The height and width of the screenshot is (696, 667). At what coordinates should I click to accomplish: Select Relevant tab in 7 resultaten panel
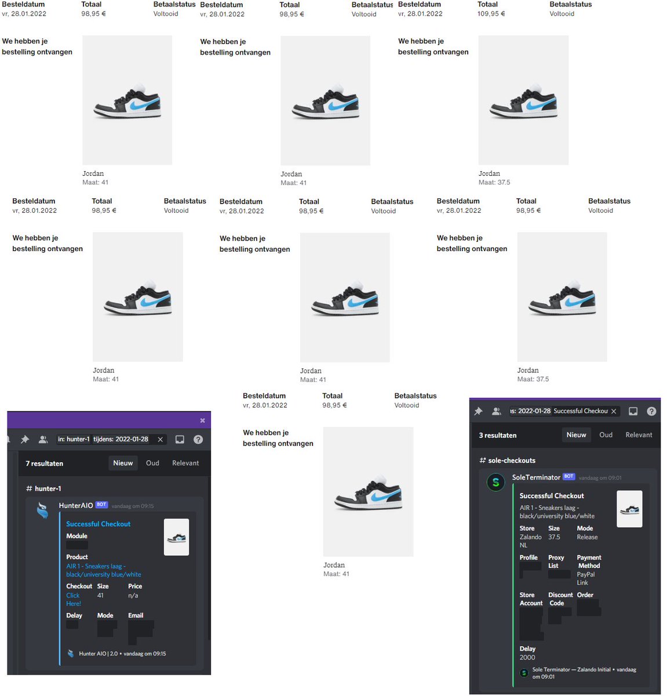coord(185,463)
